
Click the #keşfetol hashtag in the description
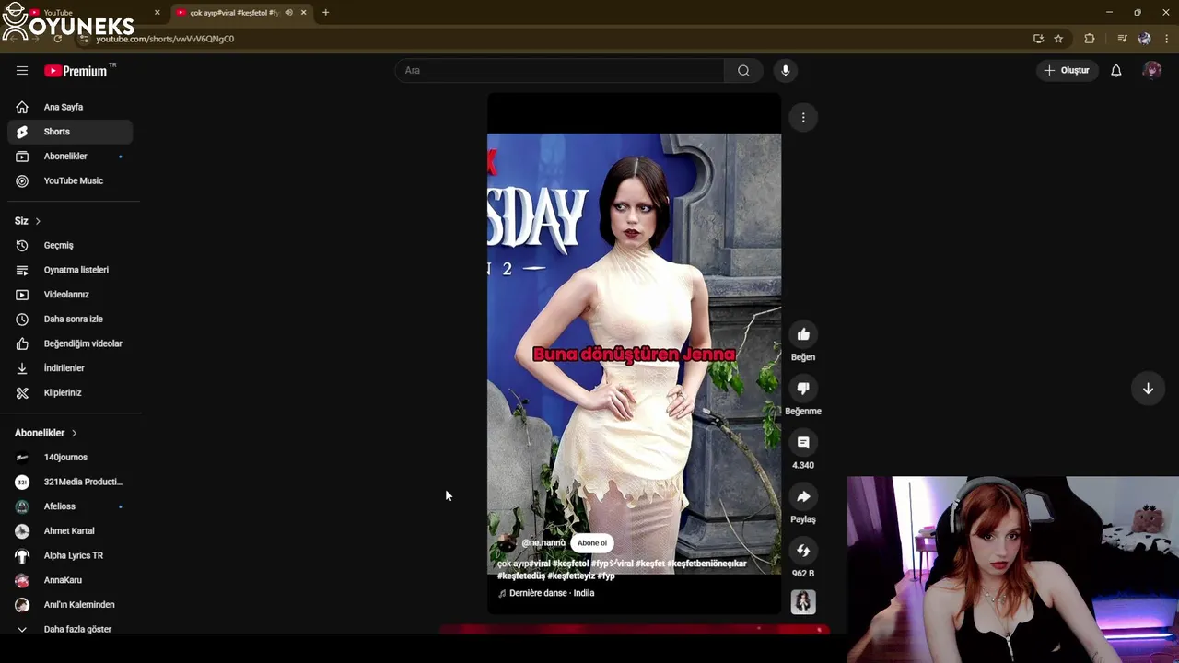pos(570,564)
